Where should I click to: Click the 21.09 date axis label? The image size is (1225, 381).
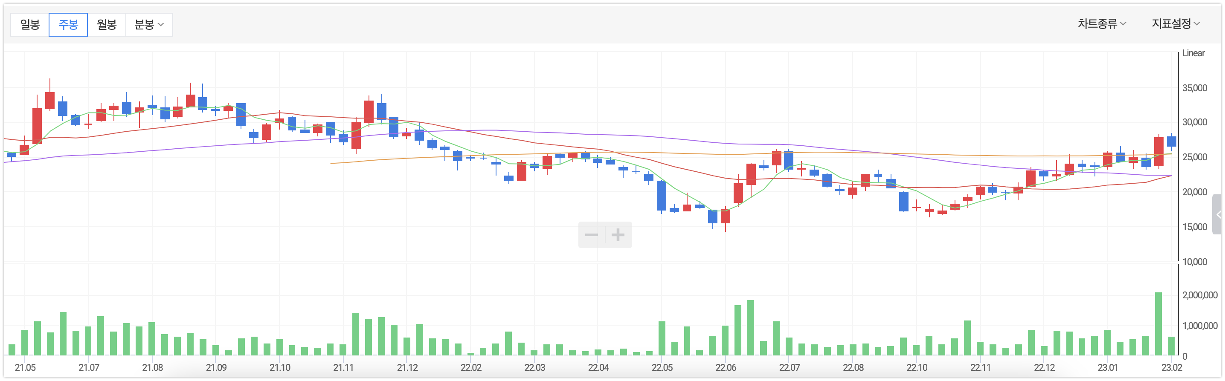(x=216, y=368)
